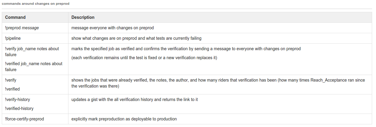Click description about tests currently failing
The image size is (376, 127).
136,38
